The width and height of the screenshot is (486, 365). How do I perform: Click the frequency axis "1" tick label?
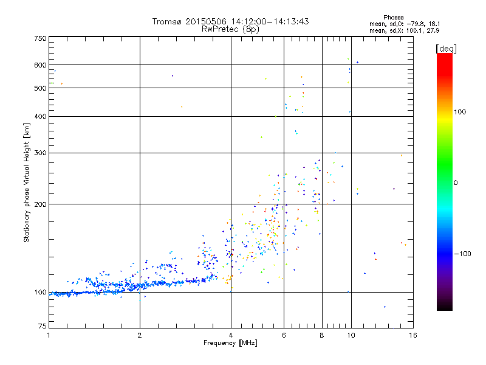pos(49,335)
